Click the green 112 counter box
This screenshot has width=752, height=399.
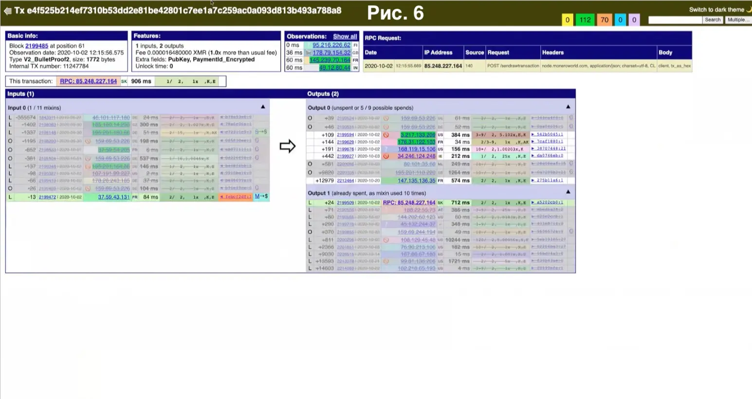click(x=585, y=20)
